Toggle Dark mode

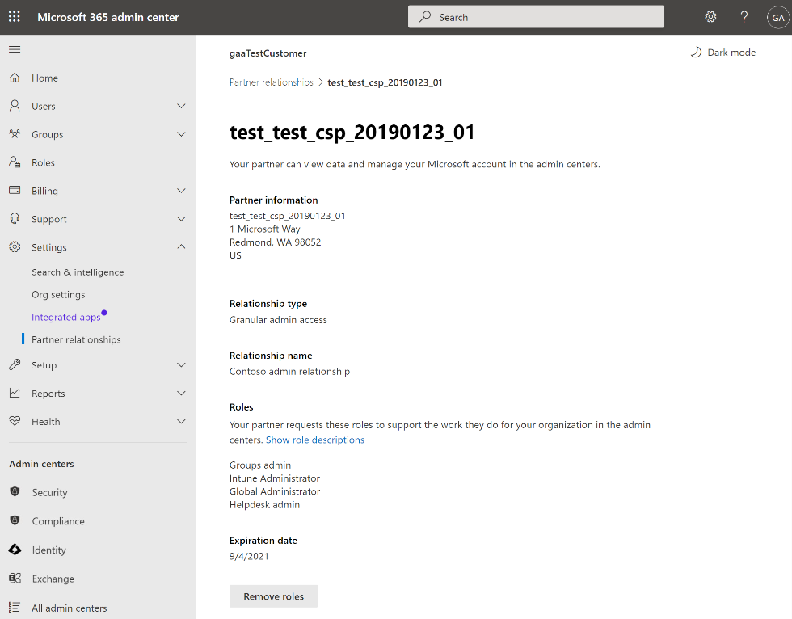tap(722, 52)
